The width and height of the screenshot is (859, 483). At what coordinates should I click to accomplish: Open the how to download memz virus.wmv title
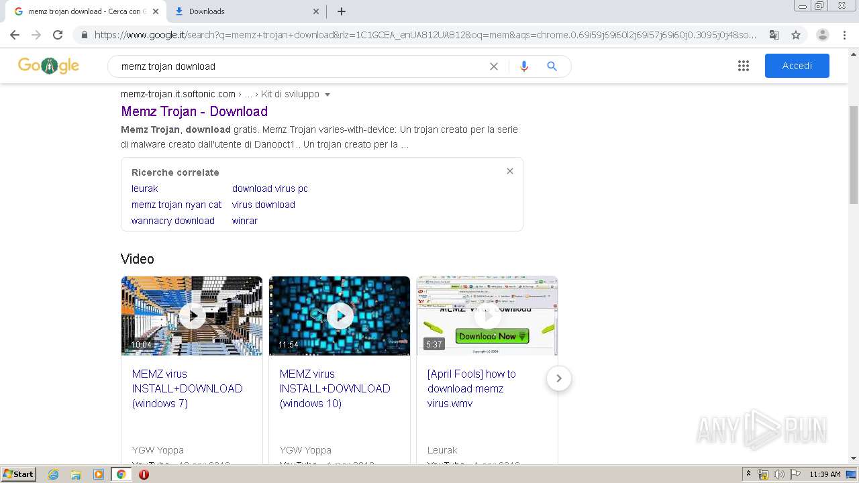pos(471,388)
